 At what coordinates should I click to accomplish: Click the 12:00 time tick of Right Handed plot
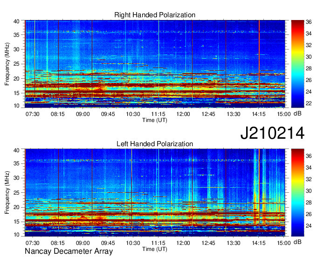(183, 114)
